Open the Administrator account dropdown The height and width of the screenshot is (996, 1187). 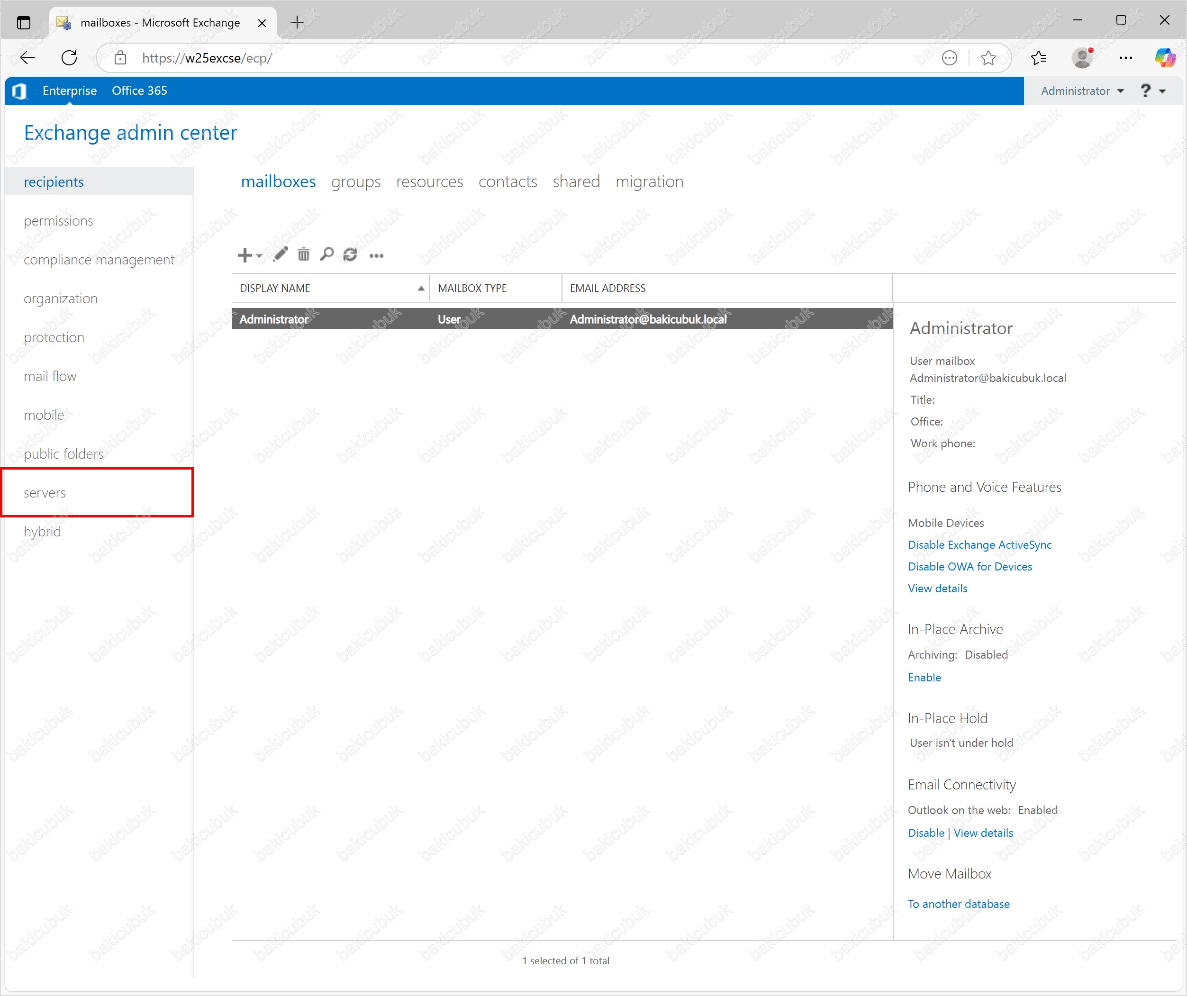(x=1082, y=91)
